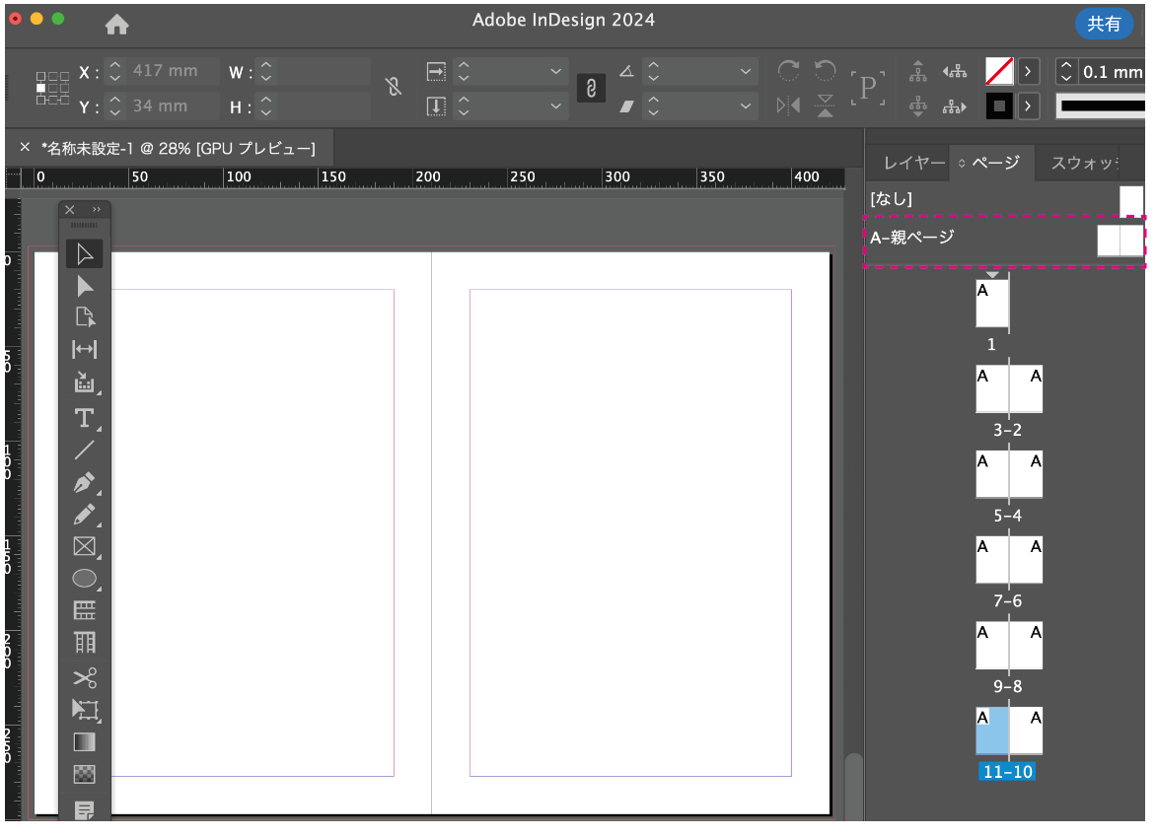Select the Rectangle Frame tool
1156x836 pixels.
84,546
